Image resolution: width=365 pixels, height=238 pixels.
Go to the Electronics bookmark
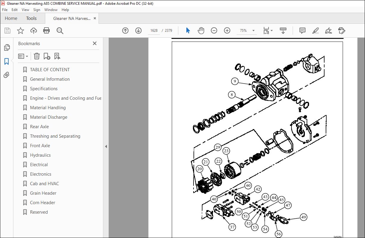pos(40,174)
